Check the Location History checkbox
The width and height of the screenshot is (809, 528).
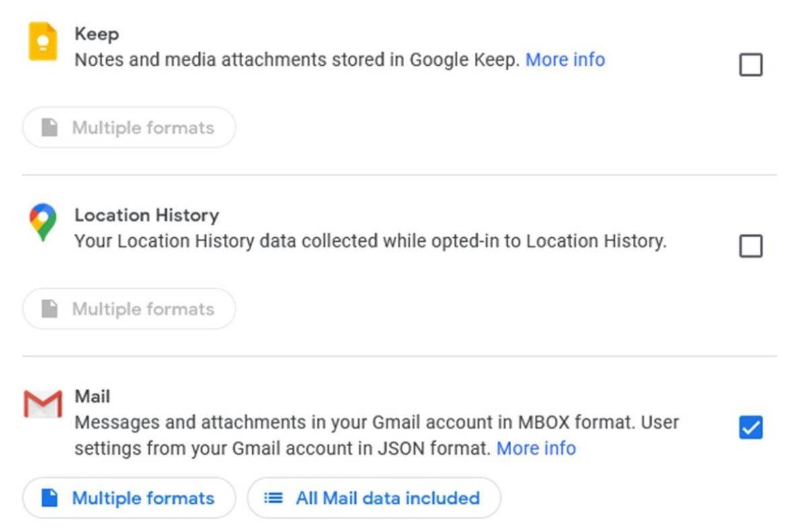[x=750, y=247]
